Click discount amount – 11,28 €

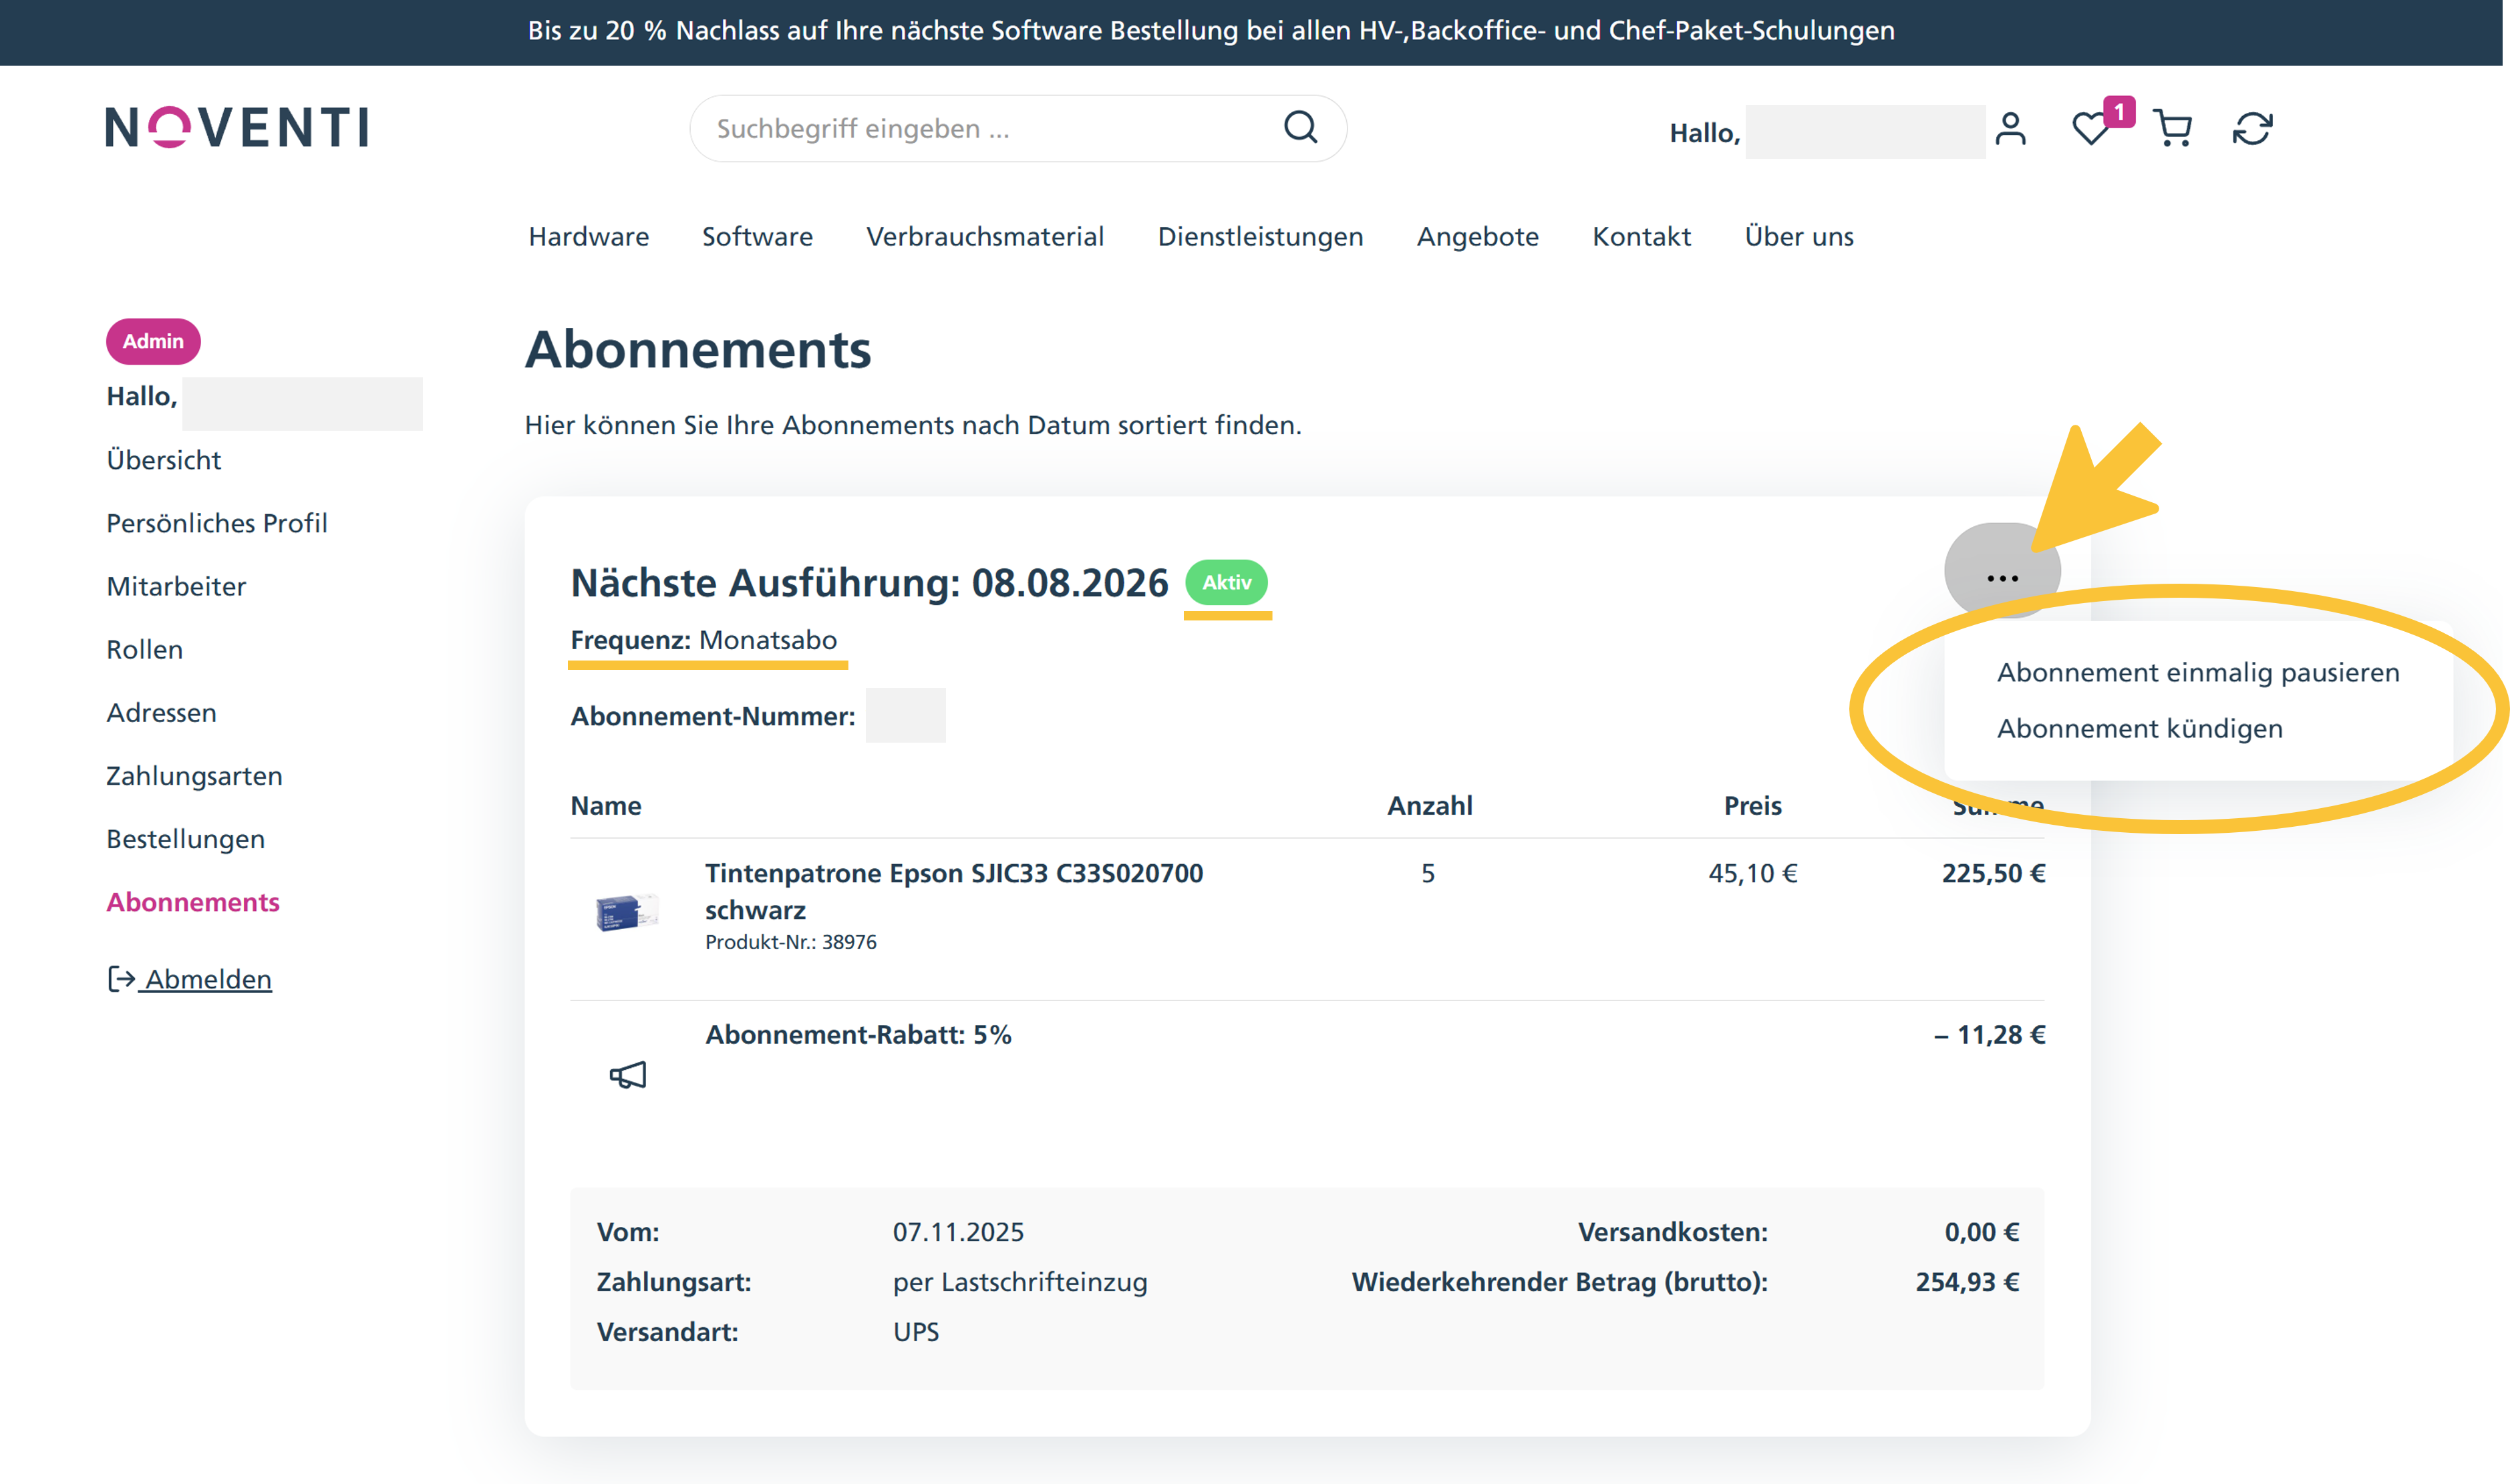[x=1989, y=1035]
